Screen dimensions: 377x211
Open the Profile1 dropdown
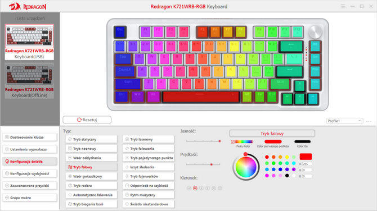(x=344, y=121)
